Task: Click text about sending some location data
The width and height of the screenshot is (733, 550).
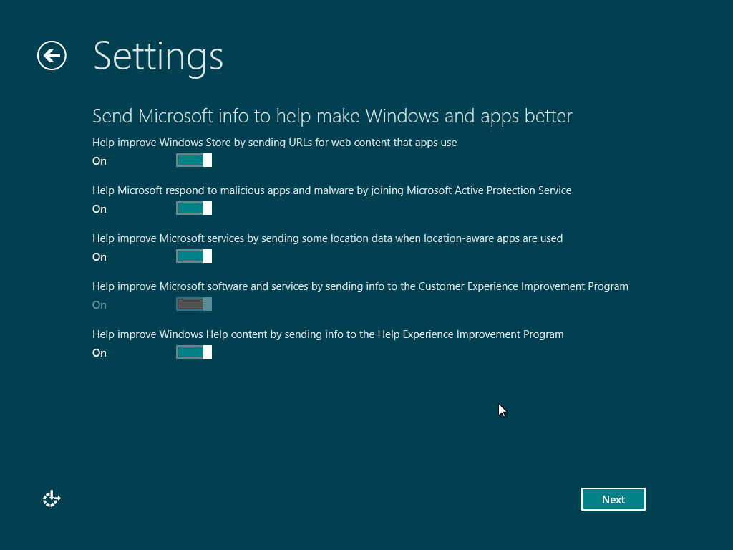Action: (327, 238)
